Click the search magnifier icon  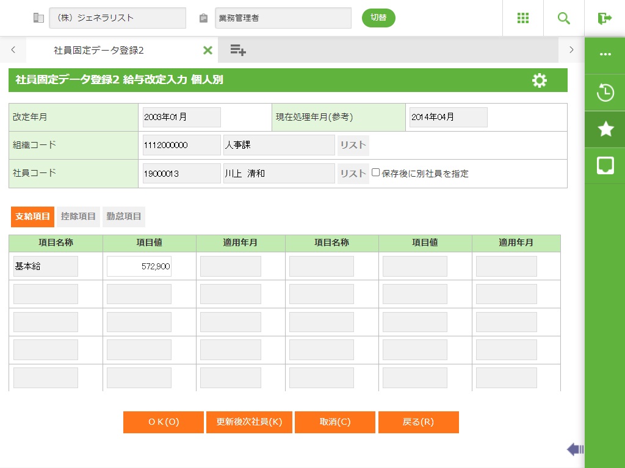[564, 18]
